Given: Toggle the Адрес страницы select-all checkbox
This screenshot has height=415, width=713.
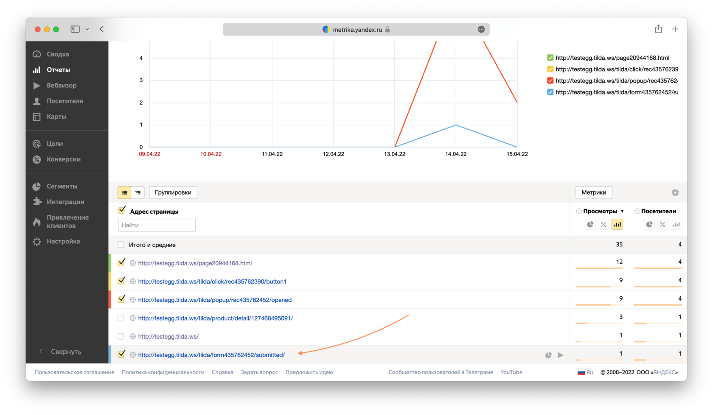Looking at the screenshot, I should click(122, 210).
